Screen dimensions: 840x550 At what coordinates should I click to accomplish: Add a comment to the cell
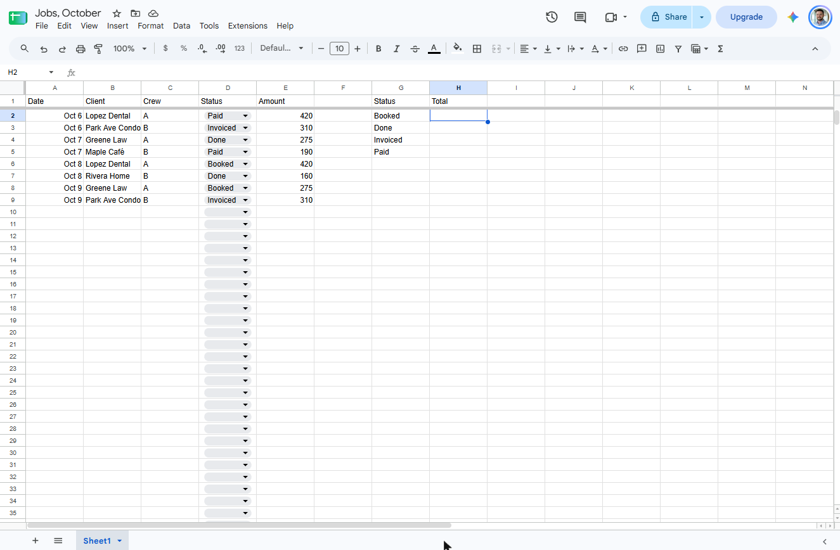click(642, 49)
